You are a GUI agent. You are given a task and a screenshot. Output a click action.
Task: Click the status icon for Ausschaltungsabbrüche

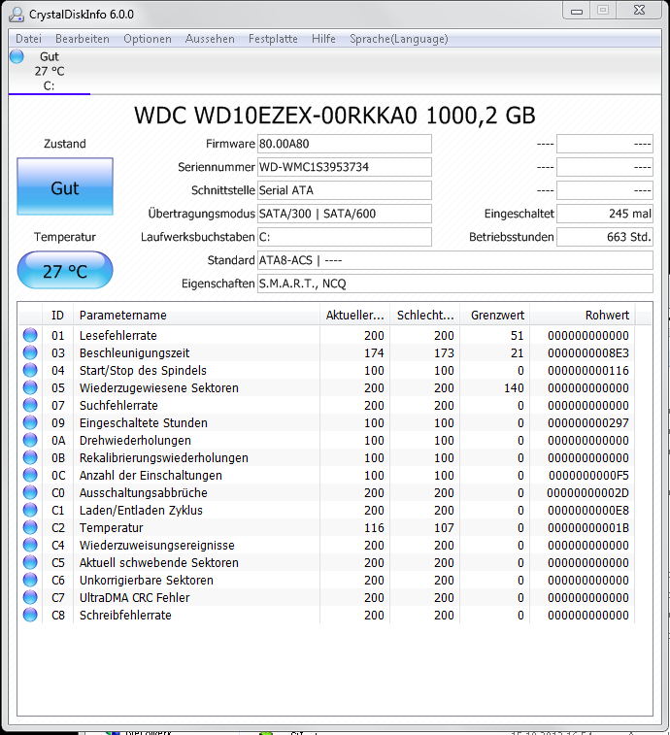(x=30, y=492)
